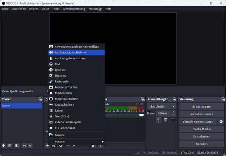Add a new scene with plus icon
Viewport: 226px width, 156px height.
click(4, 145)
